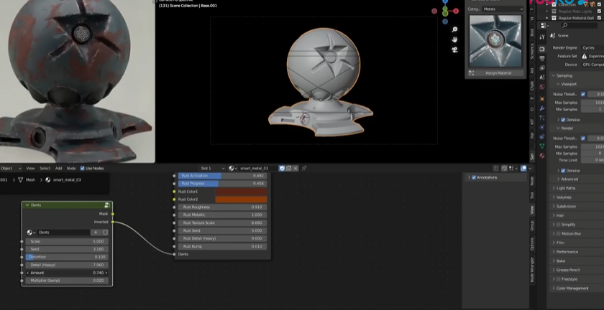Open the Category Metals dropdown
The image size is (604, 310).
click(503, 9)
